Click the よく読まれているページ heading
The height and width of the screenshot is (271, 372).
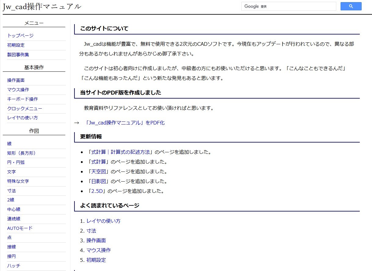pyautogui.click(x=110, y=205)
